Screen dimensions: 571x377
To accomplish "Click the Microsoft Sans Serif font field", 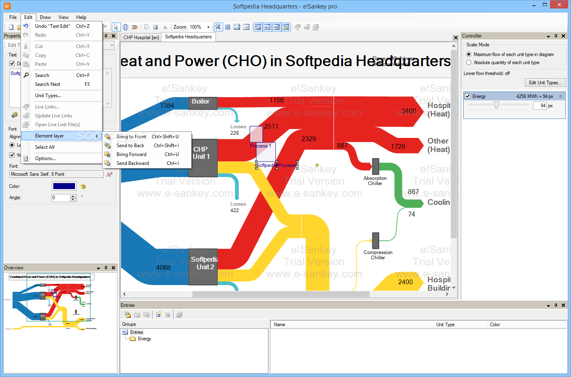I will tap(56, 174).
